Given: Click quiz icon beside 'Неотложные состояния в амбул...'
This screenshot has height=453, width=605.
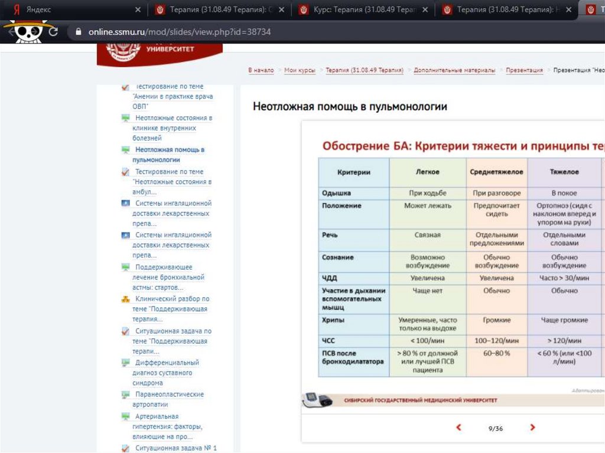Looking at the screenshot, I should tap(125, 172).
